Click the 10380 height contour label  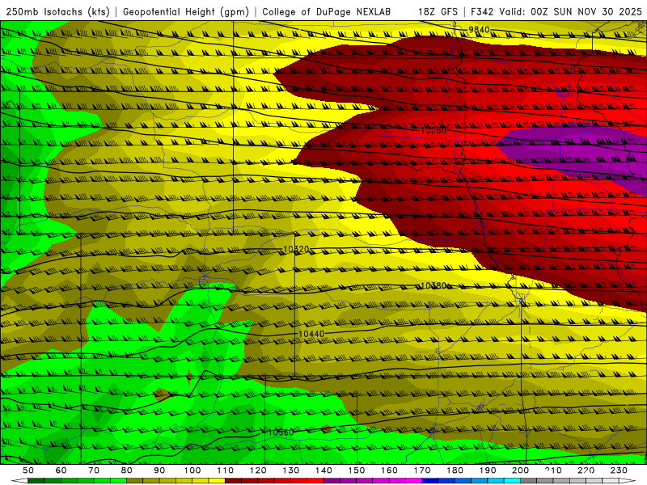(x=433, y=286)
